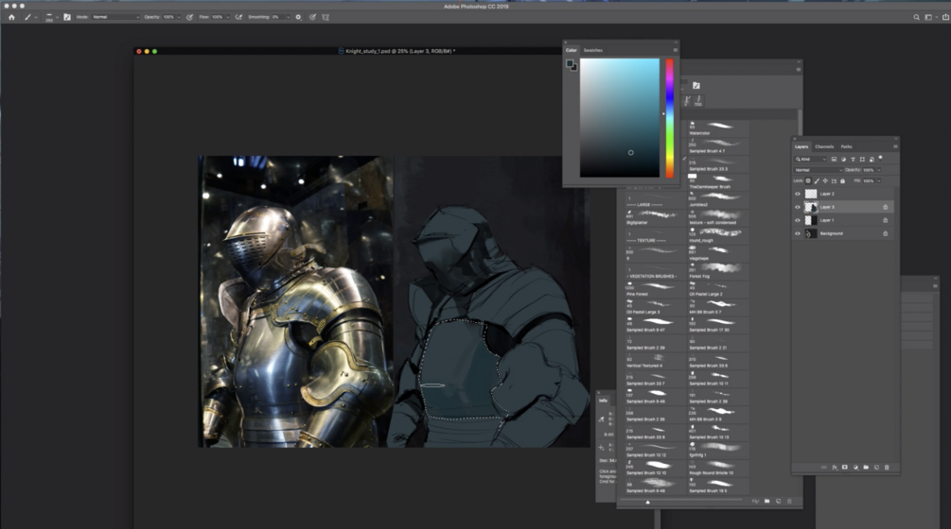Click the pixel layer filter icon
The width and height of the screenshot is (951, 529).
click(836, 159)
